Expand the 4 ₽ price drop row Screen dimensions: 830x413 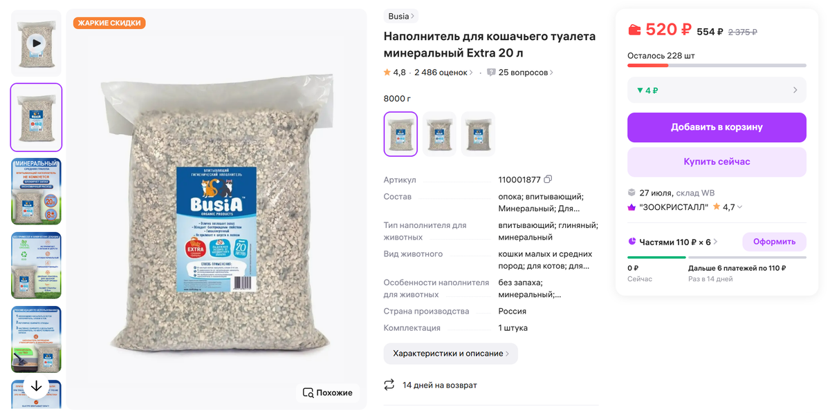(x=717, y=90)
